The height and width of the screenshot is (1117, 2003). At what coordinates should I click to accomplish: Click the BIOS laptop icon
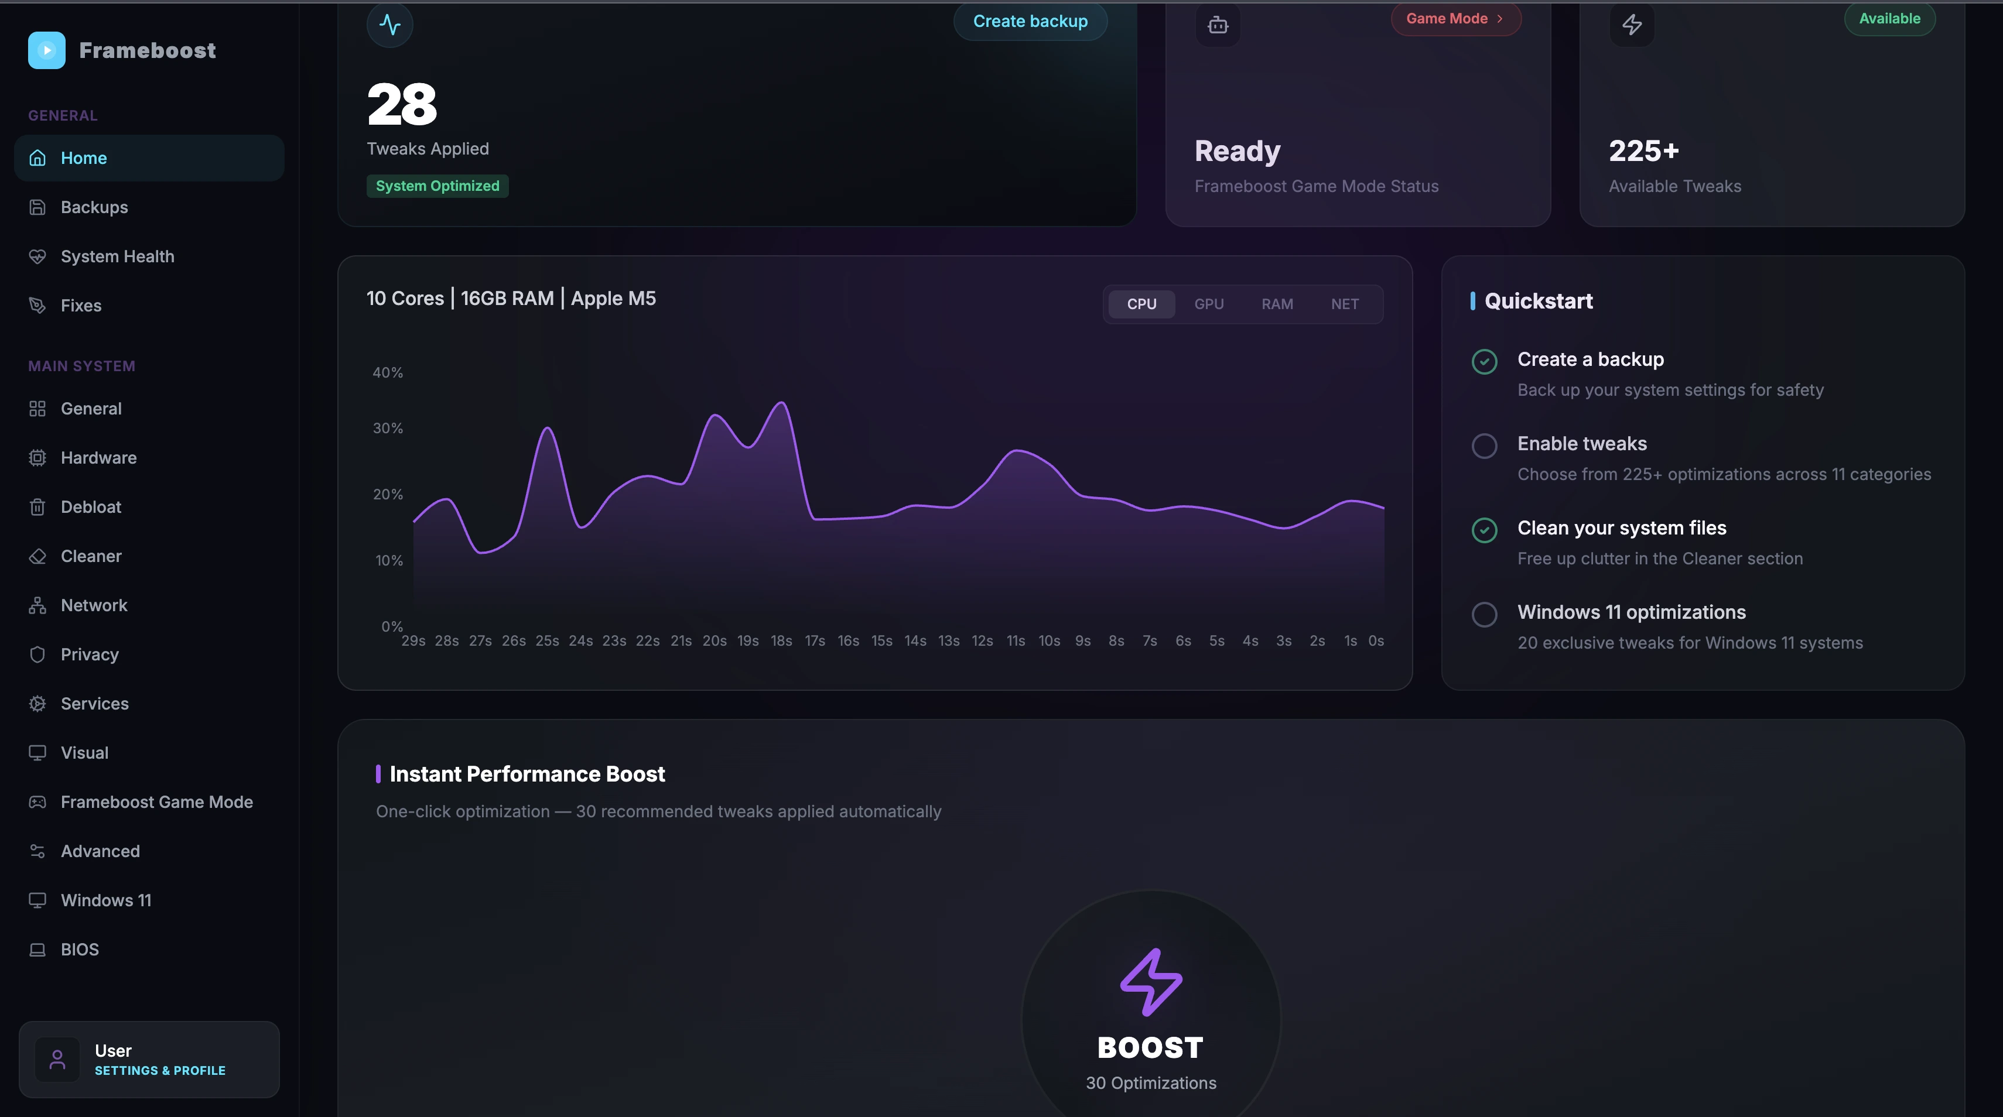pos(37,950)
